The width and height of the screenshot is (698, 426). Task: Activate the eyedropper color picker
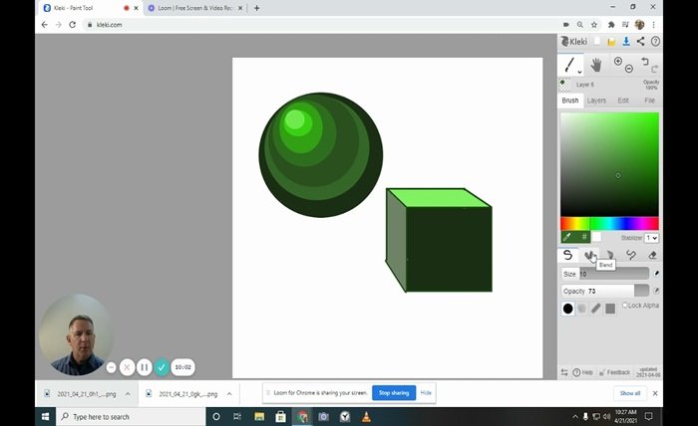coord(567,237)
